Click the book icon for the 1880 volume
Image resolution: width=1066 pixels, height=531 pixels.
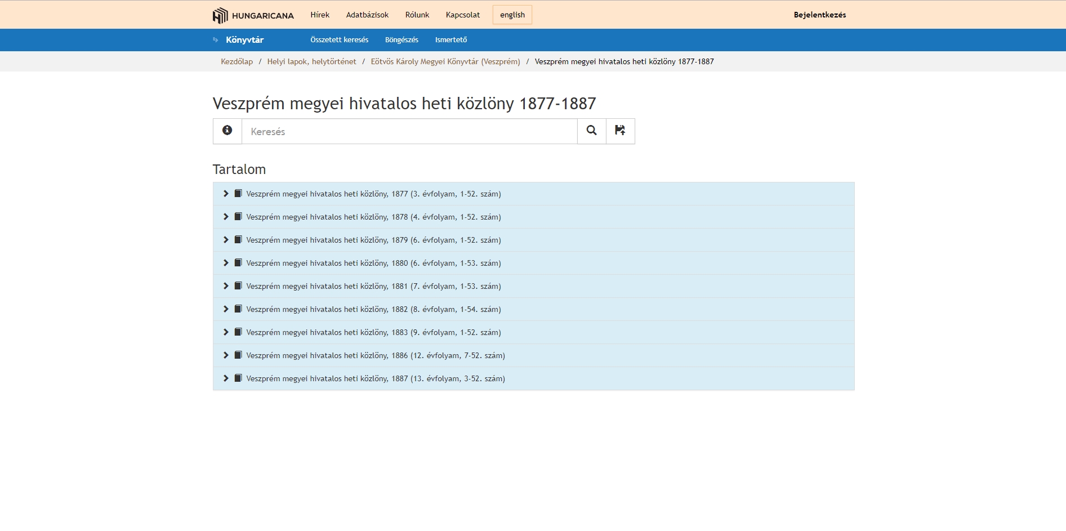[x=238, y=263]
